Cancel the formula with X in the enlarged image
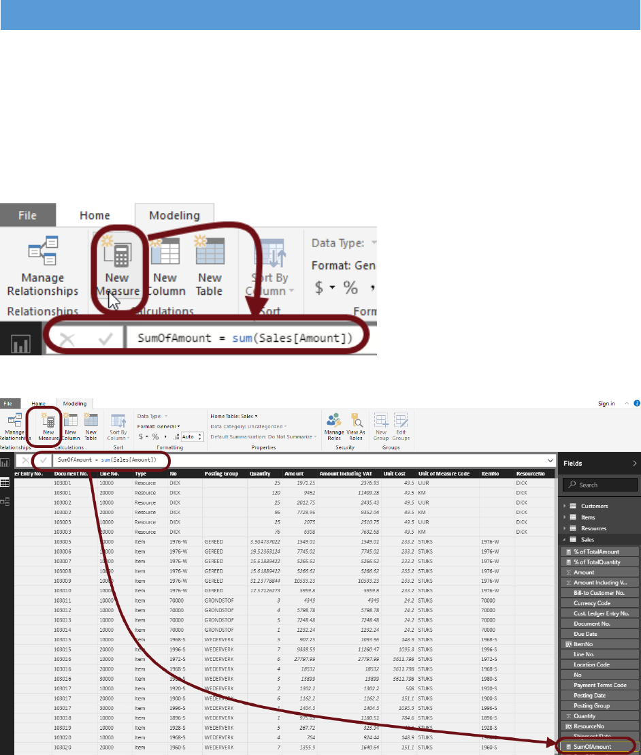Screen dimensions: 641x755 (67, 340)
